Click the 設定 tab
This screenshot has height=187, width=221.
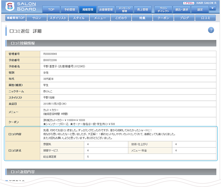pos(200,10)
